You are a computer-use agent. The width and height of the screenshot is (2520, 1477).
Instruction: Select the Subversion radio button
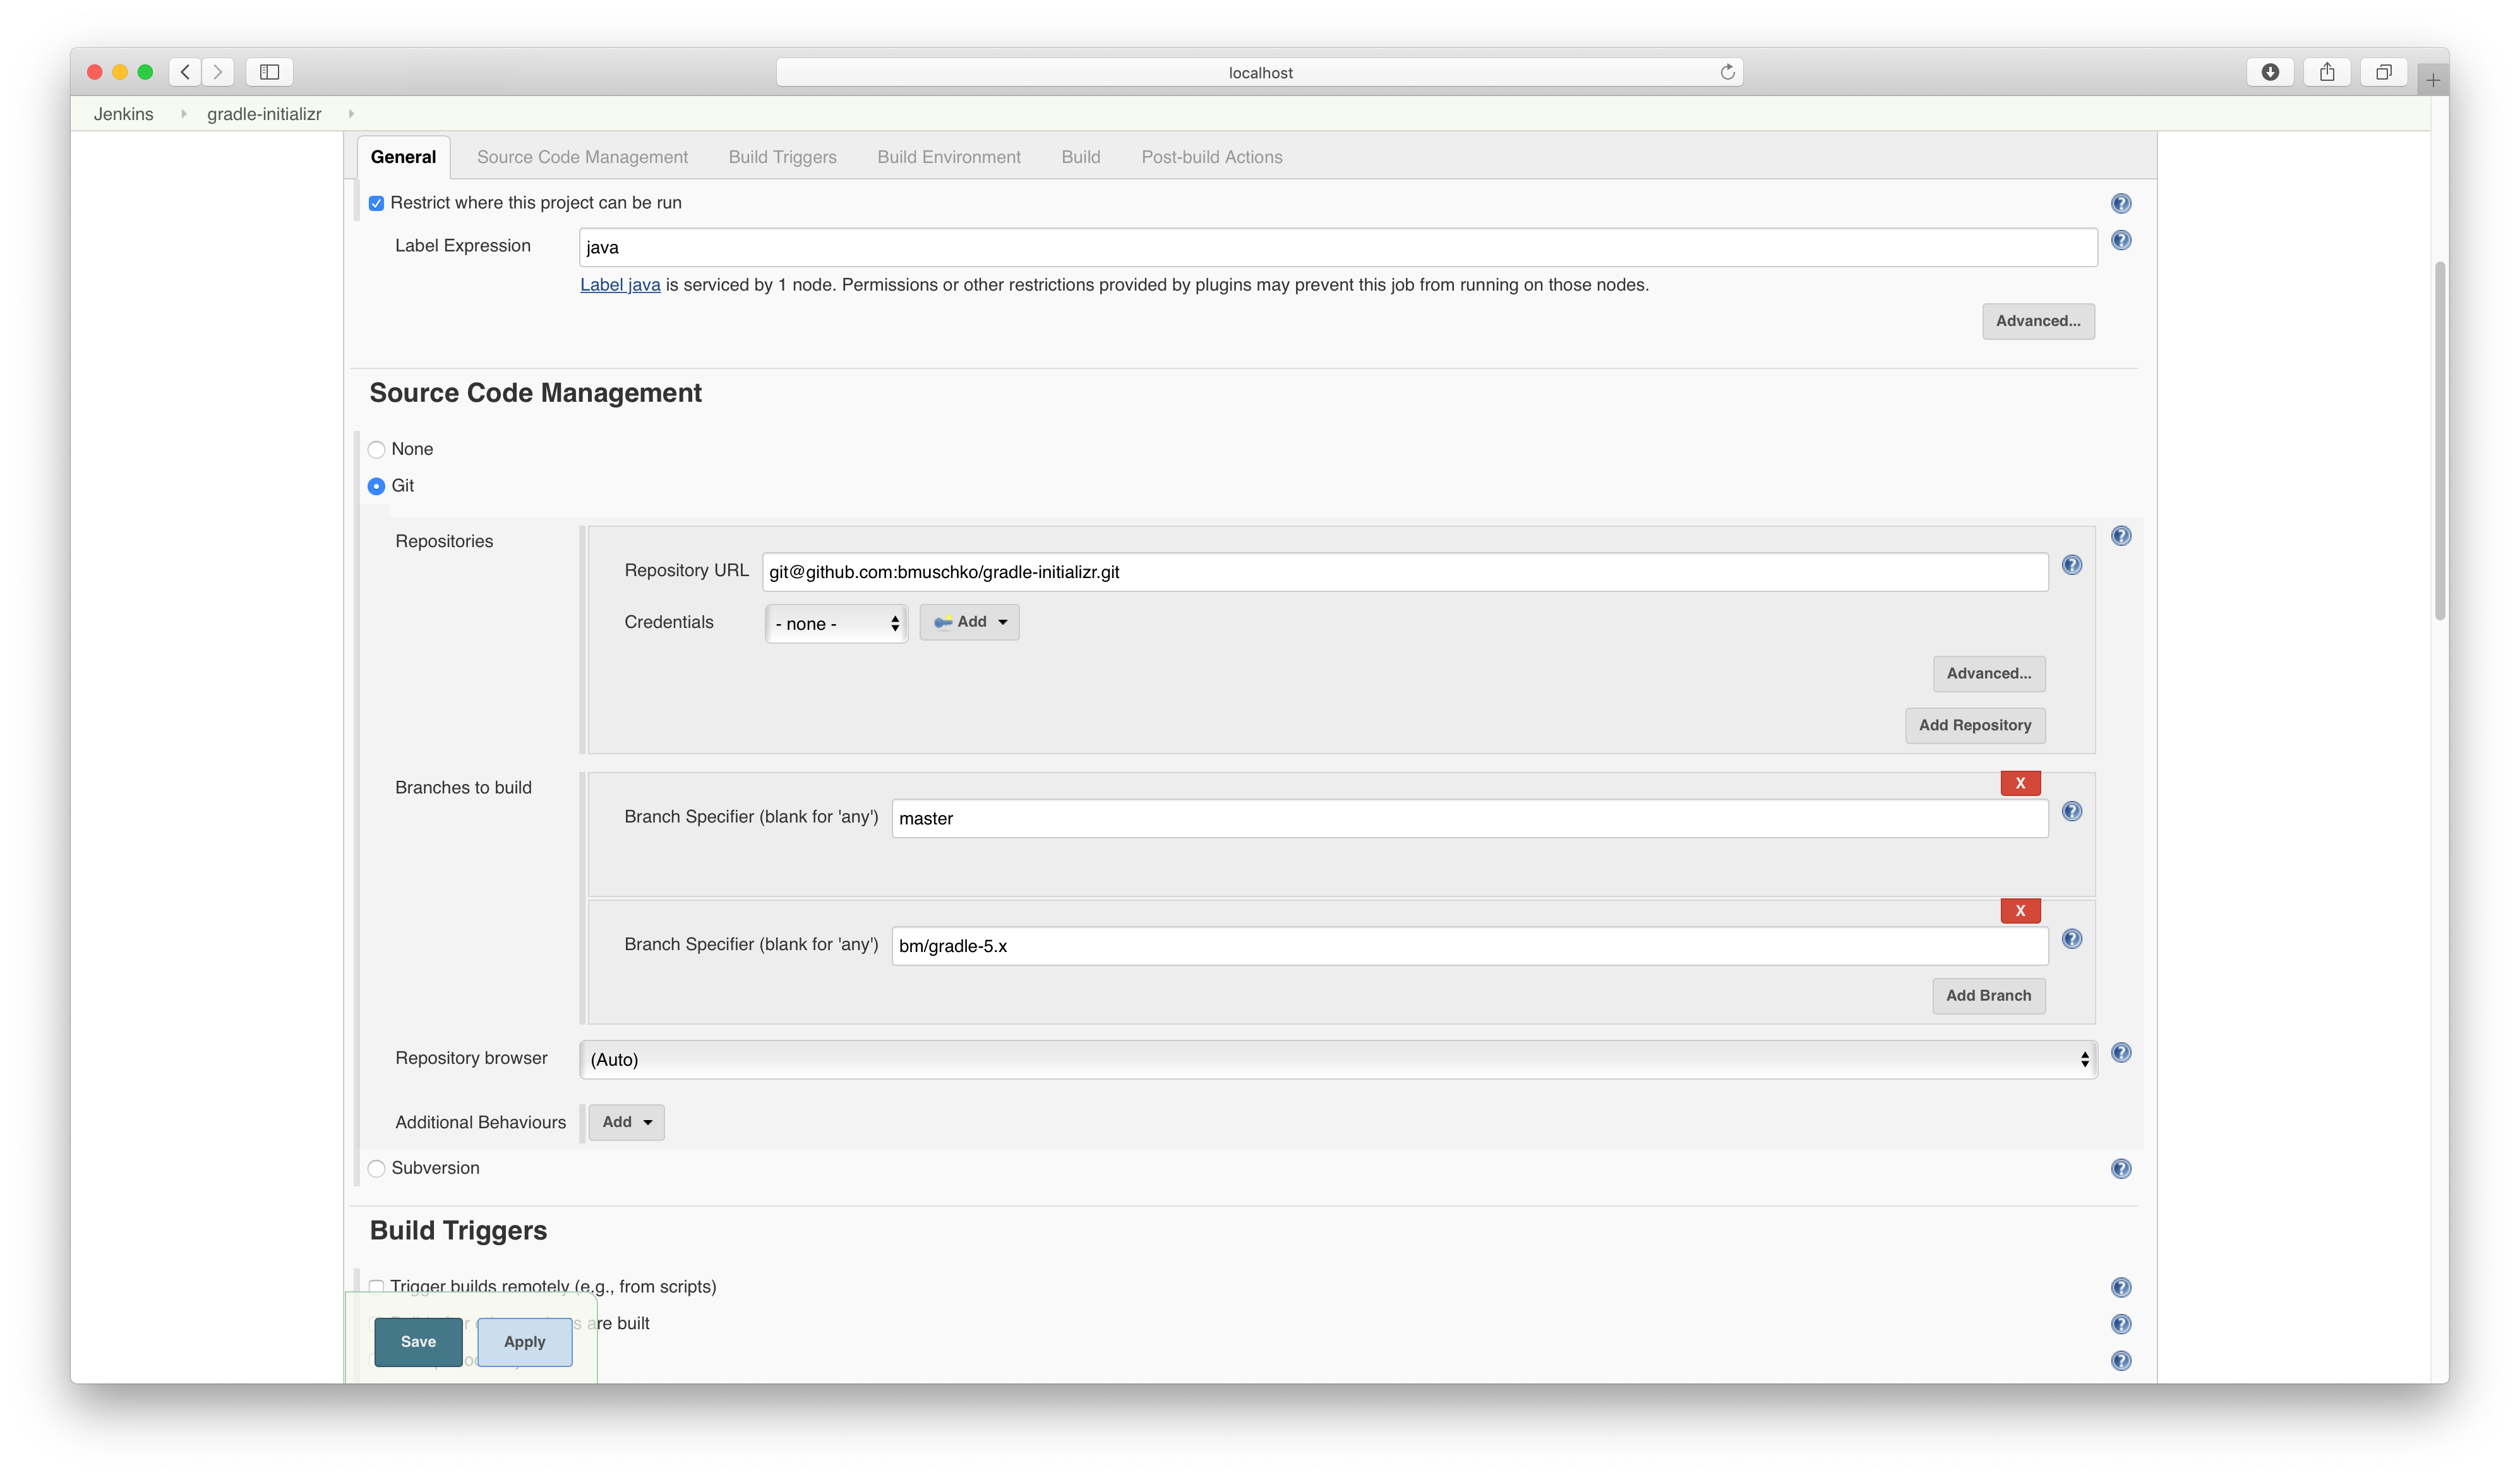pos(377,1168)
